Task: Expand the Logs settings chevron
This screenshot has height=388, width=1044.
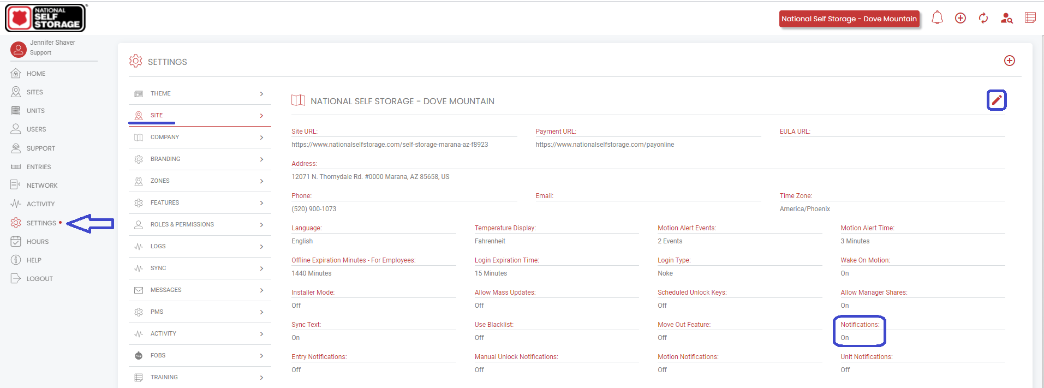Action: tap(262, 247)
